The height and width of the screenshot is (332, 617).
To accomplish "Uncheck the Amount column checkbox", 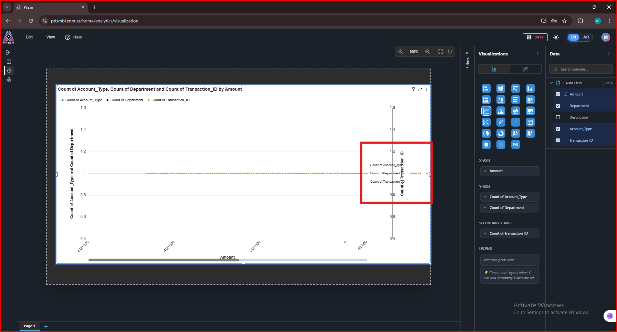I will 558,94.
